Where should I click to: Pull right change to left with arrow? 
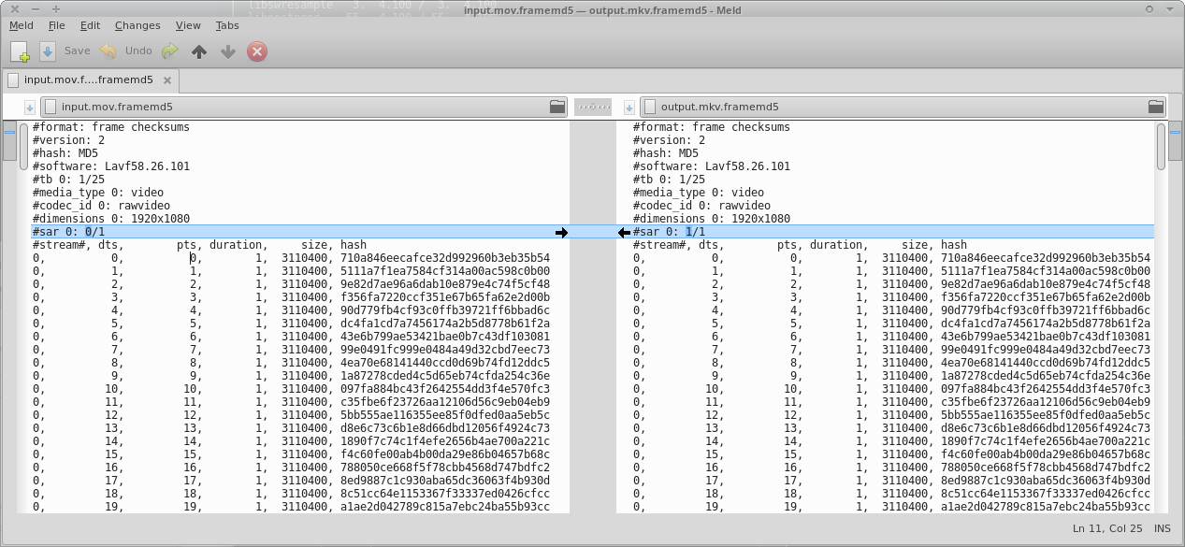pyautogui.click(x=624, y=232)
